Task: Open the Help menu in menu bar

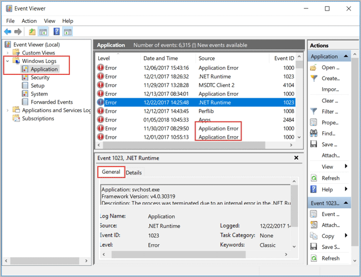Action: [68, 21]
